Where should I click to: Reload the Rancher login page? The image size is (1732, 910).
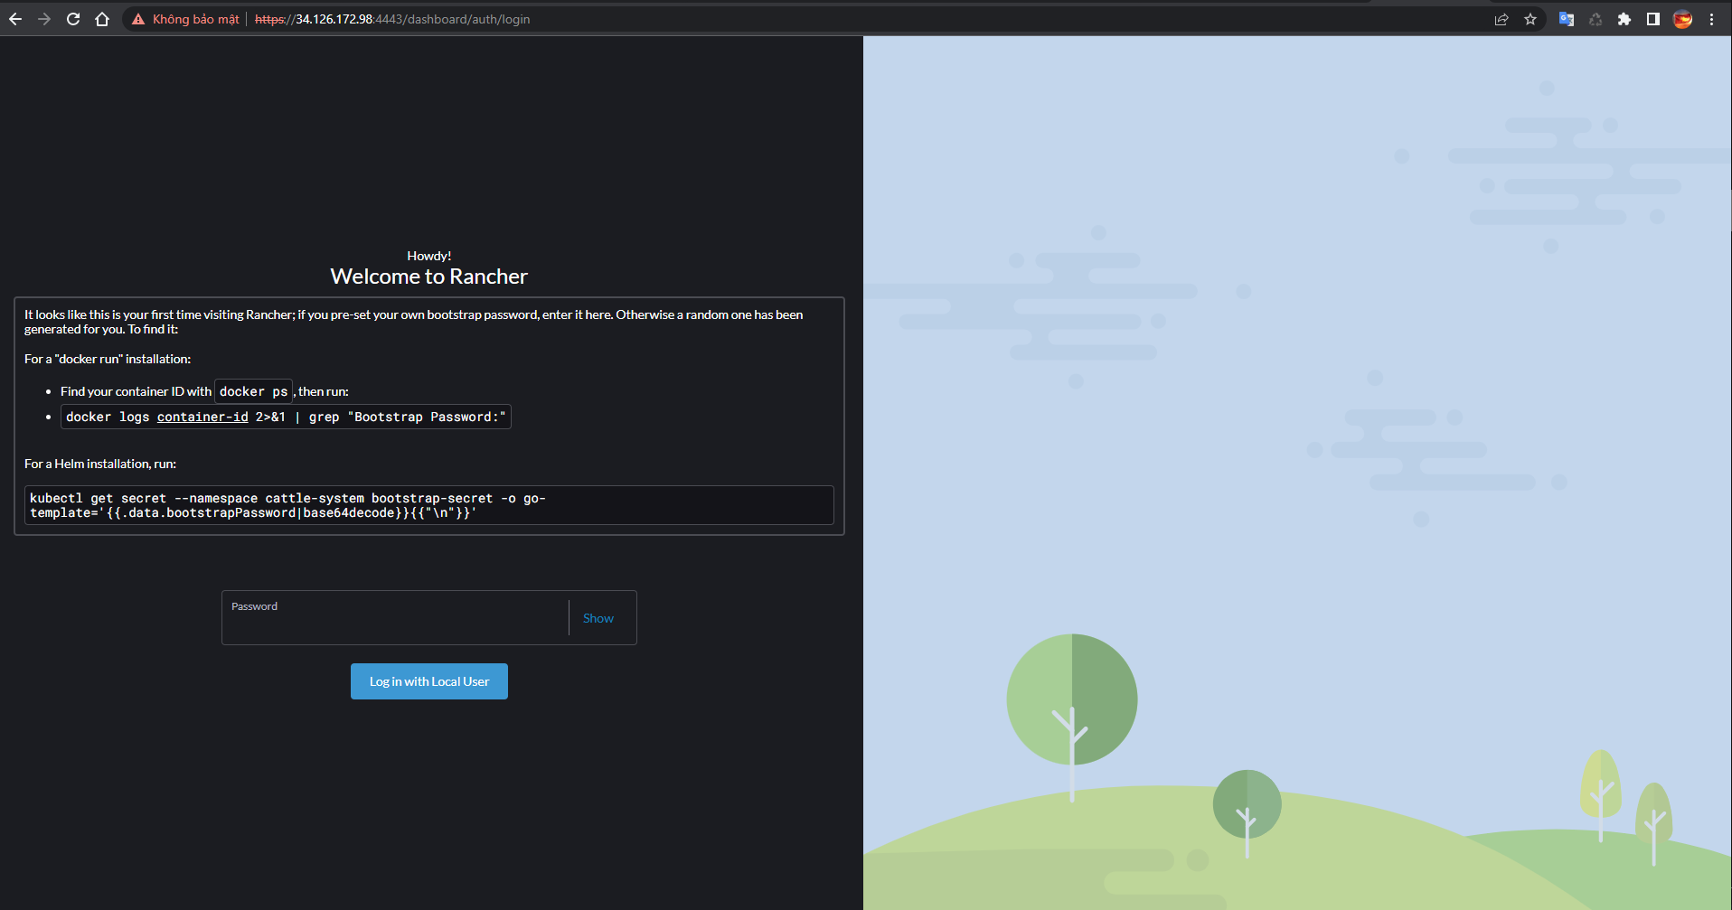point(73,19)
